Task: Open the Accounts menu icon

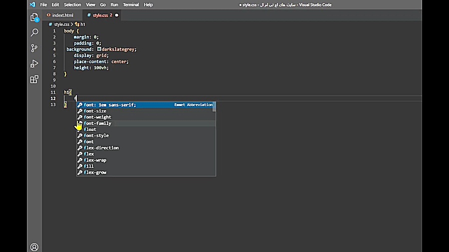Action: pos(34,247)
